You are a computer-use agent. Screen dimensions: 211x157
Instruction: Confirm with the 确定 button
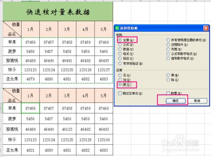pyautogui.click(x=176, y=101)
